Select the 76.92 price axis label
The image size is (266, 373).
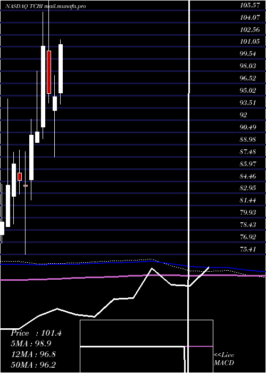[x=248, y=237]
